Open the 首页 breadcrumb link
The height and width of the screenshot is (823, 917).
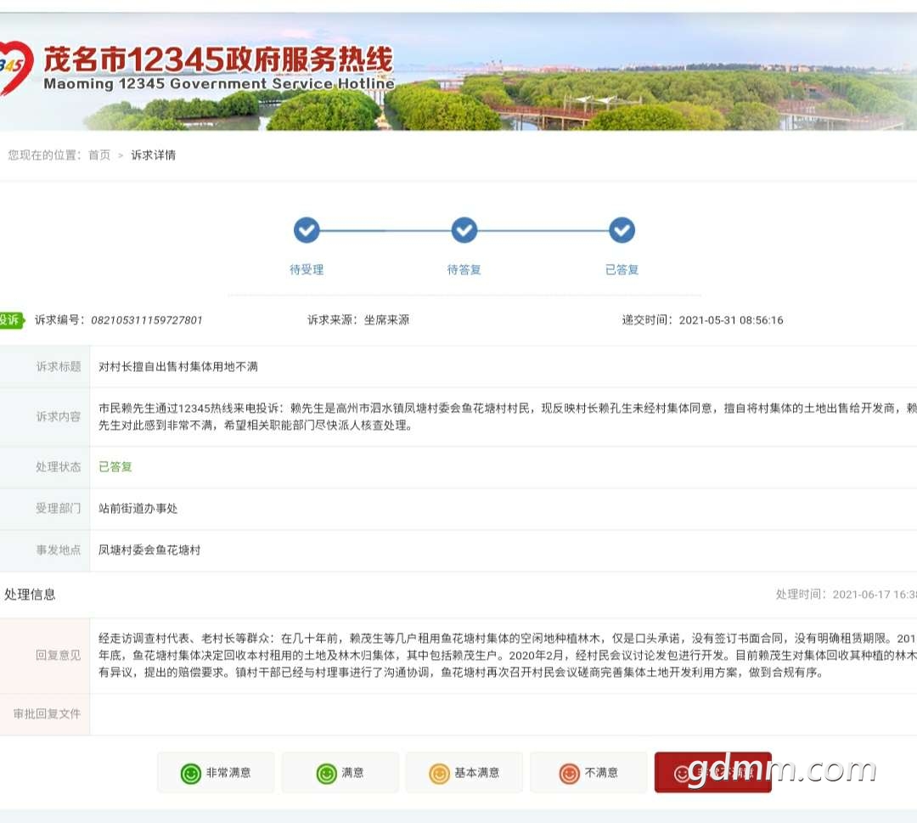pos(99,155)
